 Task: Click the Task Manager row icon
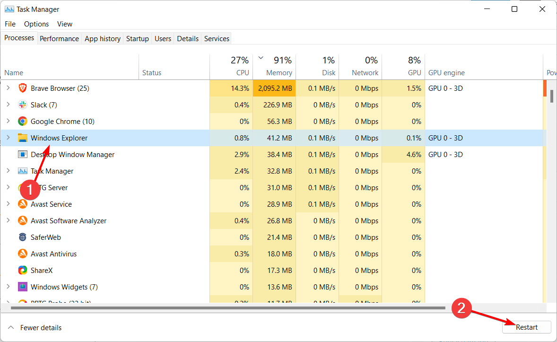(22, 171)
